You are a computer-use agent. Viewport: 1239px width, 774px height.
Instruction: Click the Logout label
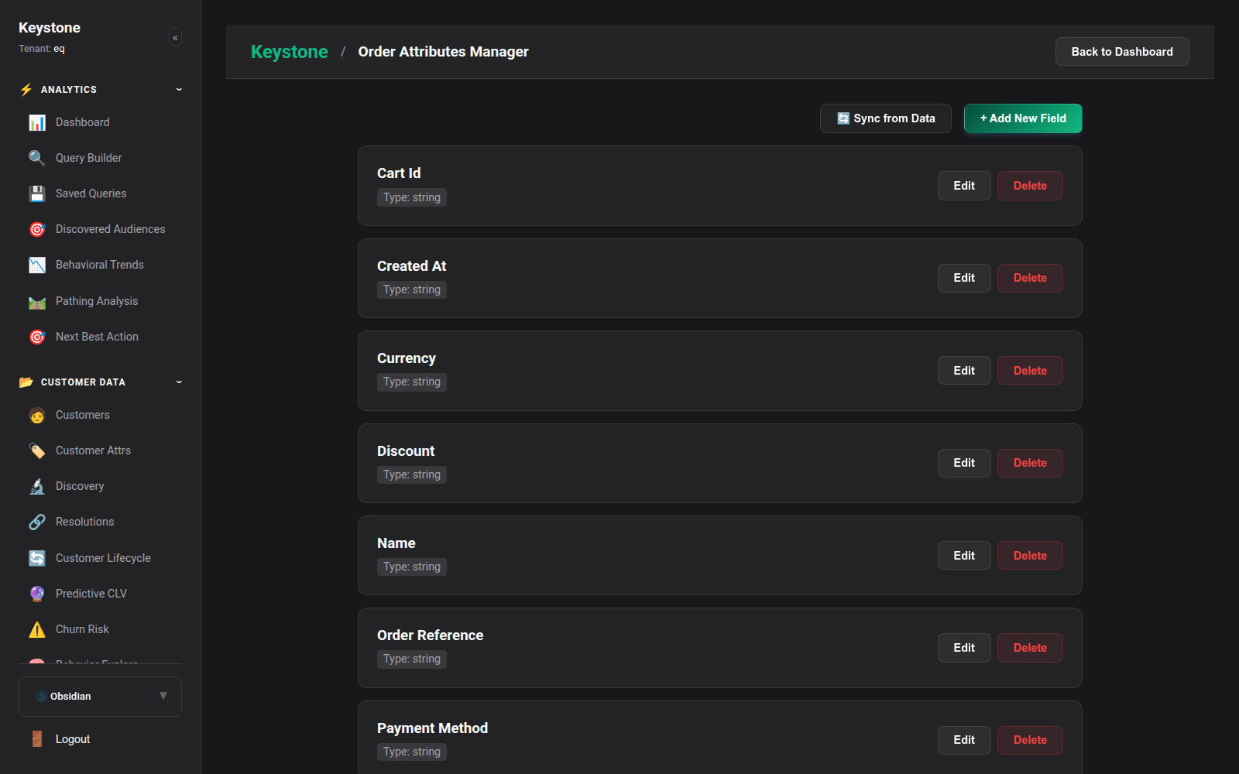pyautogui.click(x=73, y=739)
